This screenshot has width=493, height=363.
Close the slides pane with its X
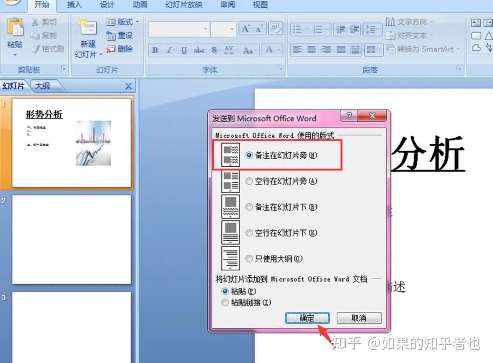click(x=128, y=86)
